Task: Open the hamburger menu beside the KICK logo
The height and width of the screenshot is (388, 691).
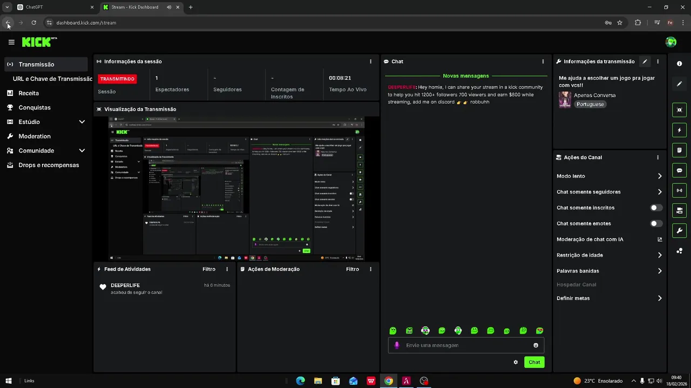Action: tap(11, 42)
